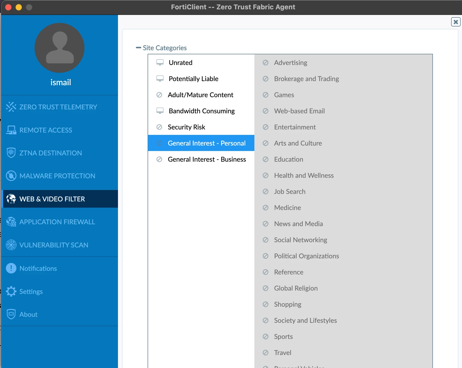Click the blocked icon beside Social Networking
This screenshot has width=462, height=368.
[x=266, y=240]
